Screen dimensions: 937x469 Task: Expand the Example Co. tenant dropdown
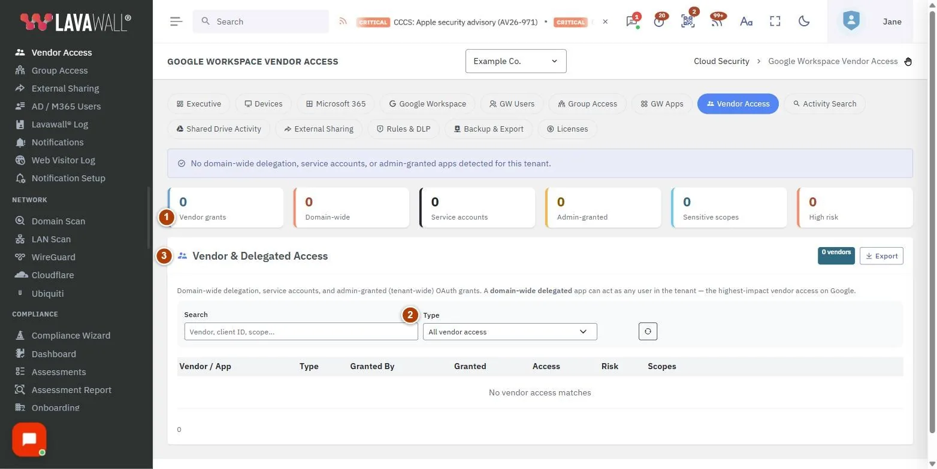tap(516, 61)
